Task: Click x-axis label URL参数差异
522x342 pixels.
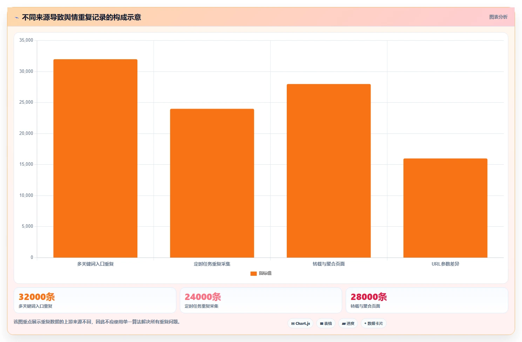Action: pyautogui.click(x=445, y=264)
